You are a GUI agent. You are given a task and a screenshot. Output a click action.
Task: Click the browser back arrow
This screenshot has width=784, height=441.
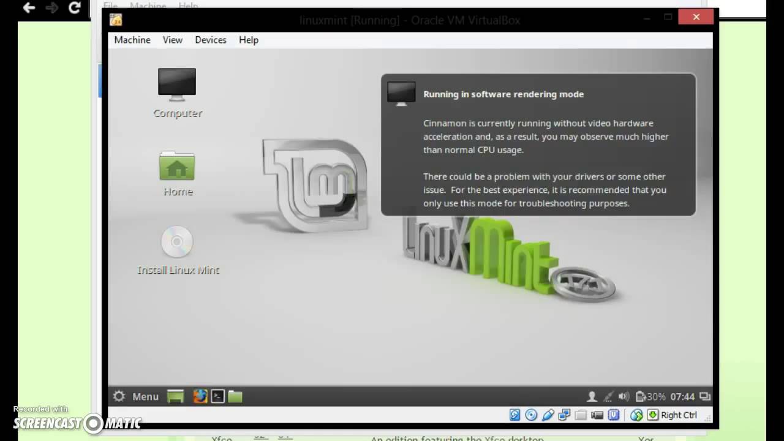[28, 8]
